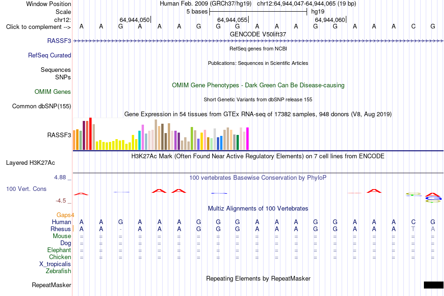444x296 pixels.
Task: Click the -4.5 PhyloP lower scale value
Action: [x=61, y=201]
